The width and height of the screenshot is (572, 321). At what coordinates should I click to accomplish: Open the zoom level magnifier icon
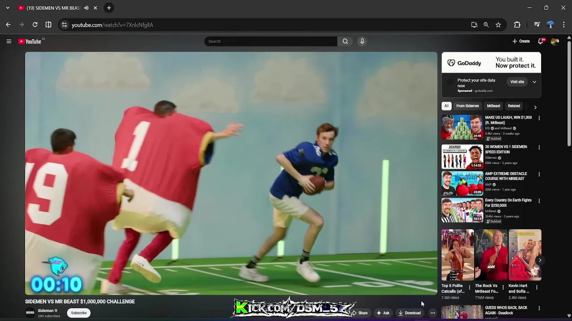(x=486, y=25)
